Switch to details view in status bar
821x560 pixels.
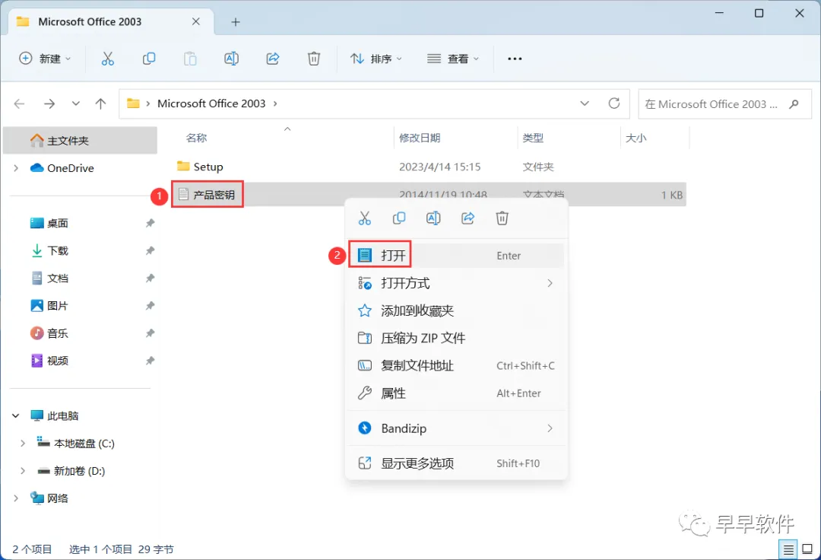(x=788, y=549)
